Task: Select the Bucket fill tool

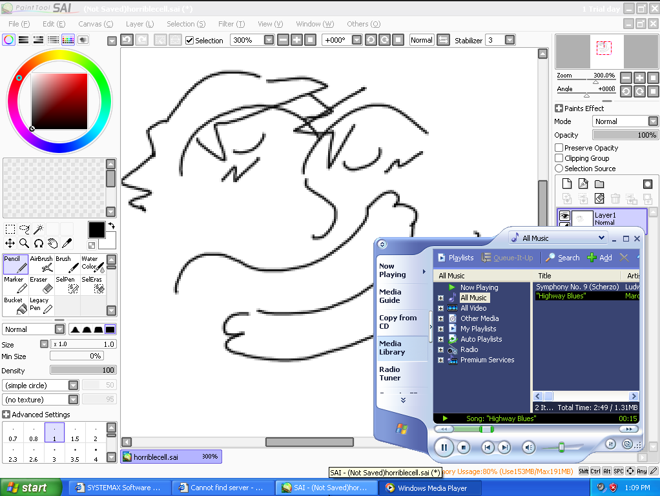Action: tap(15, 305)
